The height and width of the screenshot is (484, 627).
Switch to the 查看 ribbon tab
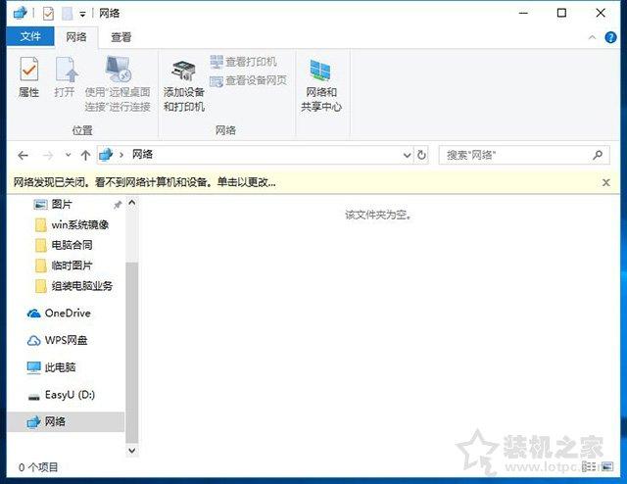coord(121,37)
